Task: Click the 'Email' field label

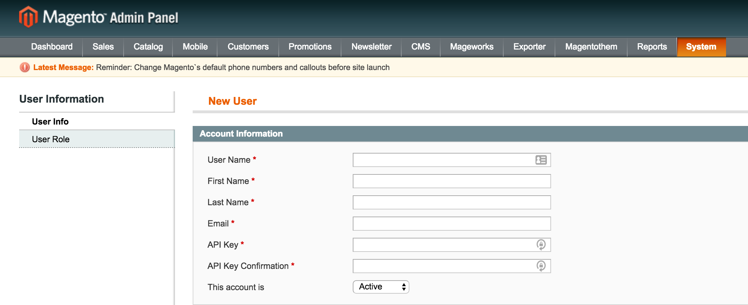Action: (x=218, y=224)
